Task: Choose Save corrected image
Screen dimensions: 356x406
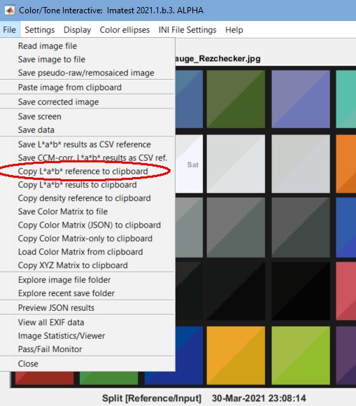Action: click(x=87, y=101)
